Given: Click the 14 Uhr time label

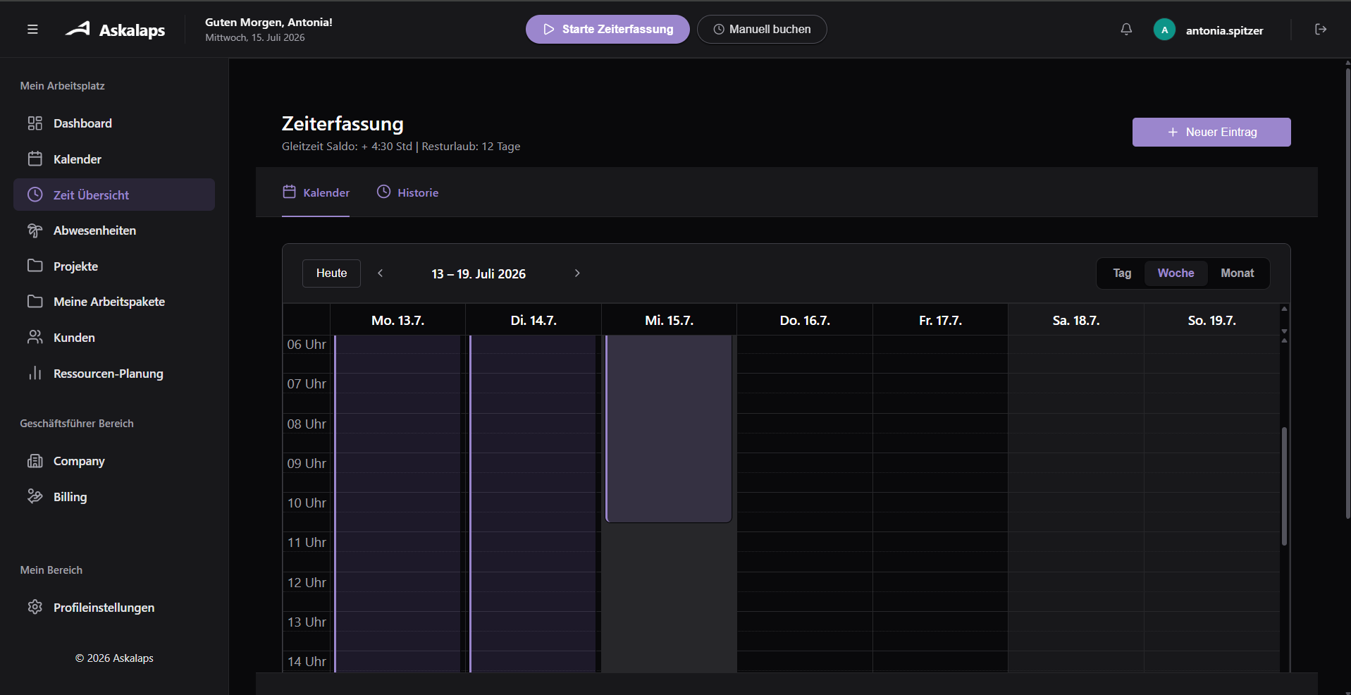Looking at the screenshot, I should point(307,662).
